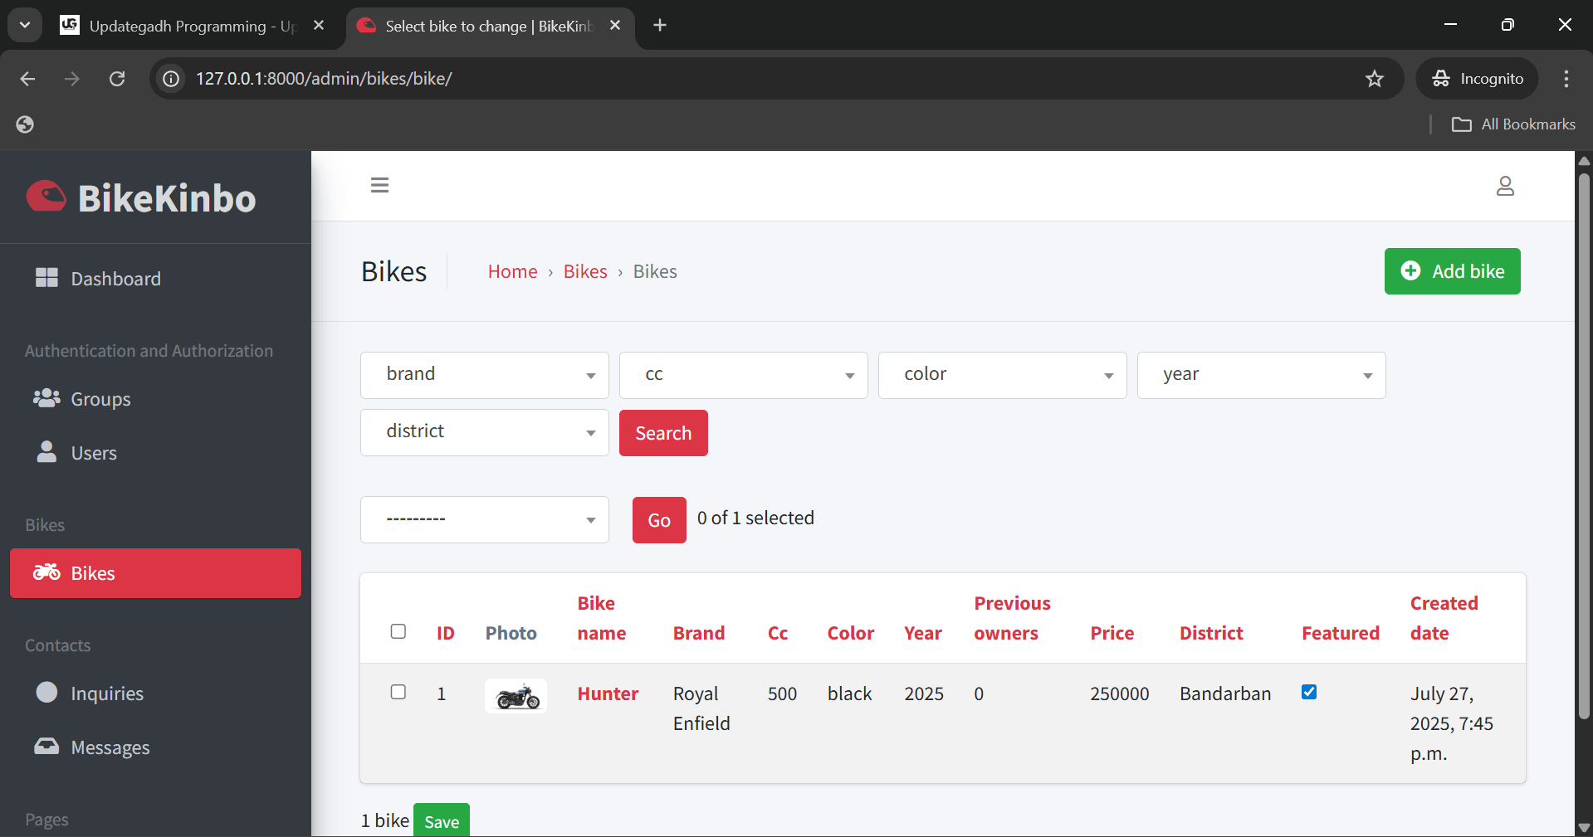Click the site information icon in address bar
This screenshot has width=1593, height=837.
(x=171, y=79)
